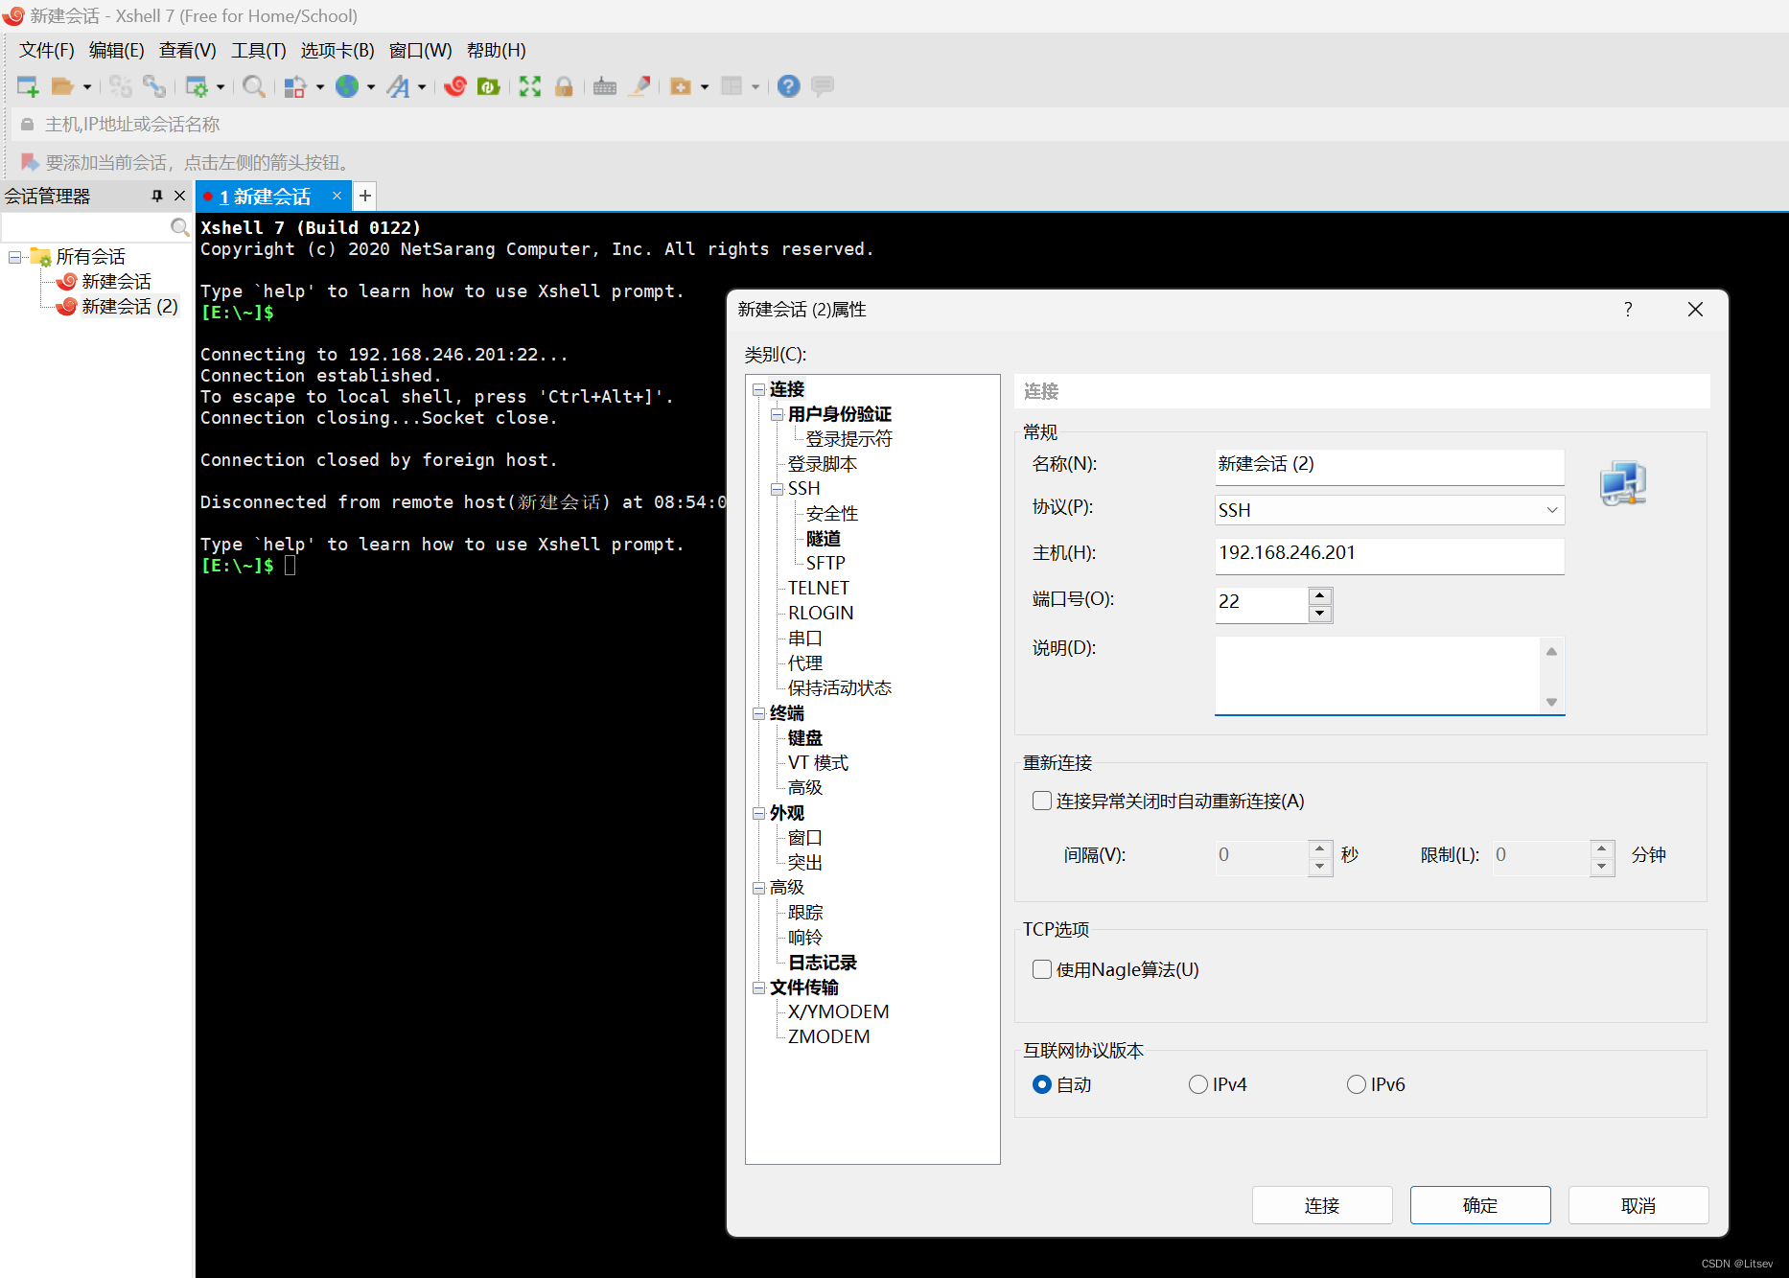Open the 选项卡(B) menu
The height and width of the screenshot is (1278, 1789).
click(337, 51)
